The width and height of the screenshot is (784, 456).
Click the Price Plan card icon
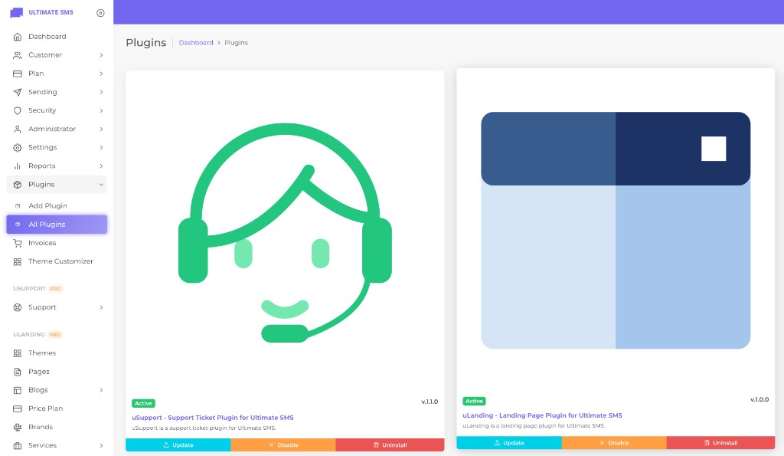[18, 409]
